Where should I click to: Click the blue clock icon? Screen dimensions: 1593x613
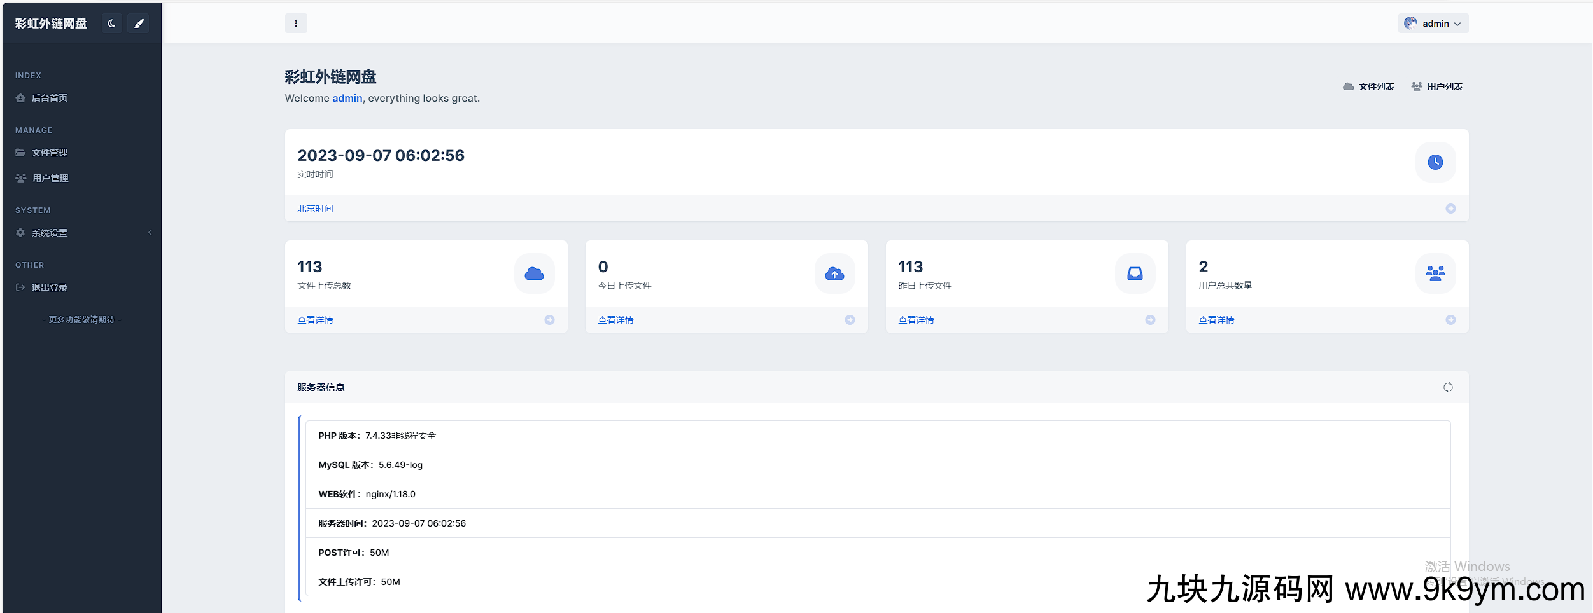coord(1435,162)
